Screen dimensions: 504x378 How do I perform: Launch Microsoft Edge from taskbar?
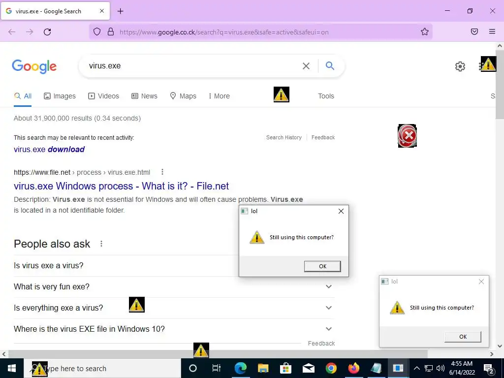[x=240, y=368]
